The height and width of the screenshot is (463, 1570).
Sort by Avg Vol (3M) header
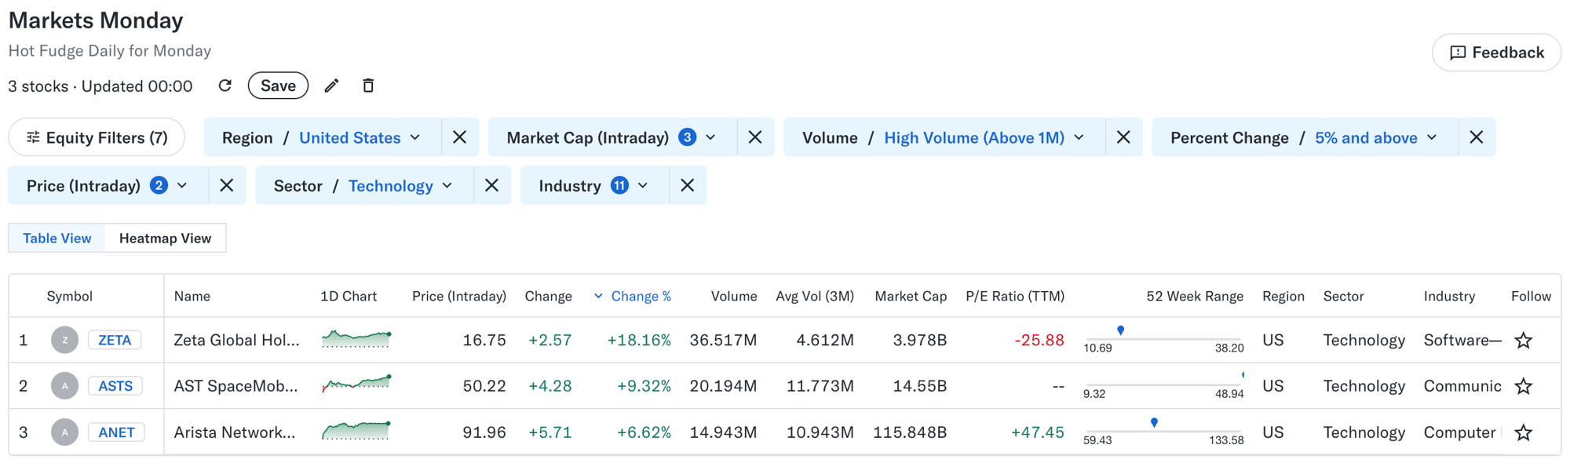pyautogui.click(x=815, y=296)
